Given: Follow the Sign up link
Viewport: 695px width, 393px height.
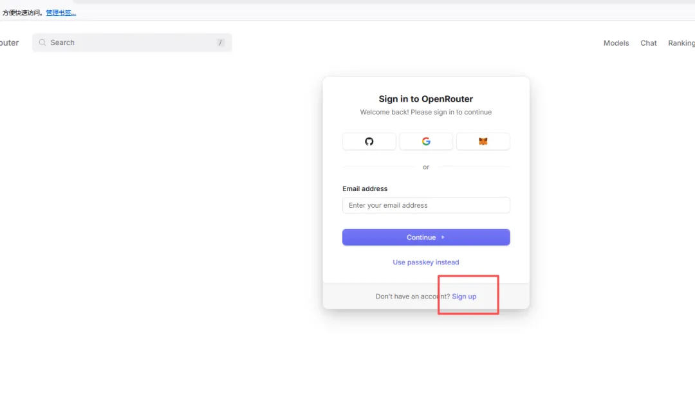Looking at the screenshot, I should pos(464,297).
